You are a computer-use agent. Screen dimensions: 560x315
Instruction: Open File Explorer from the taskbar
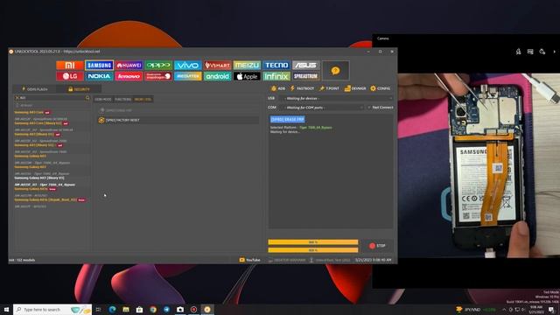pyautogui.click(x=126, y=309)
